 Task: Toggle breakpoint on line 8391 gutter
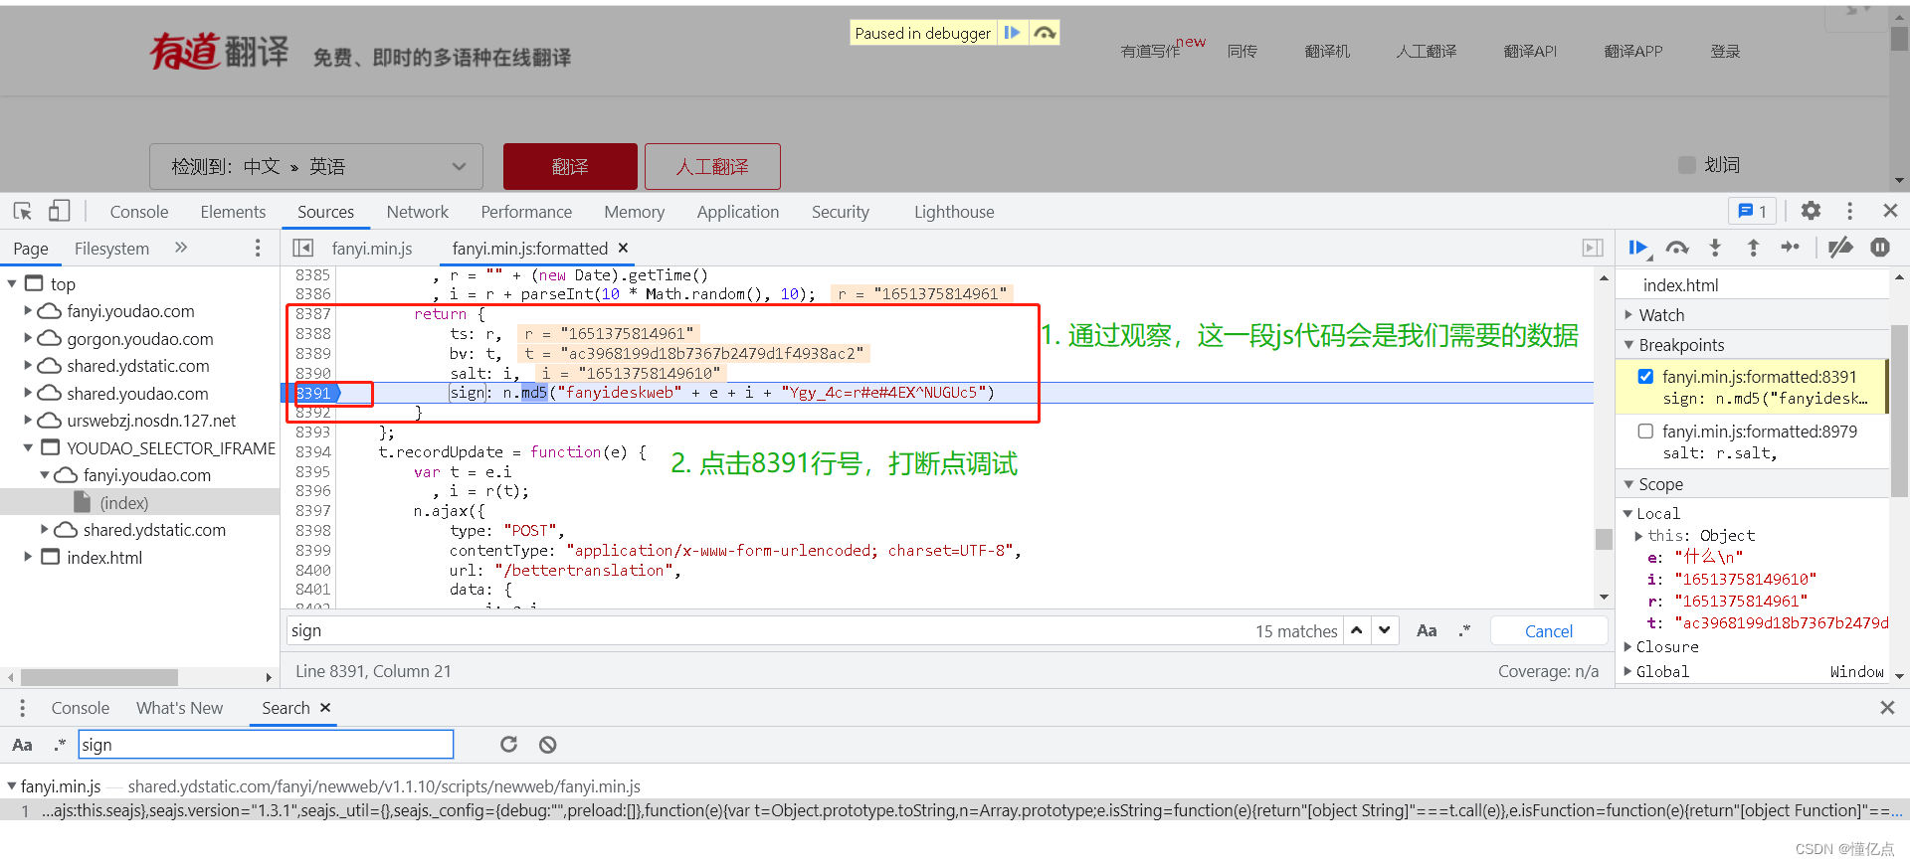[314, 393]
